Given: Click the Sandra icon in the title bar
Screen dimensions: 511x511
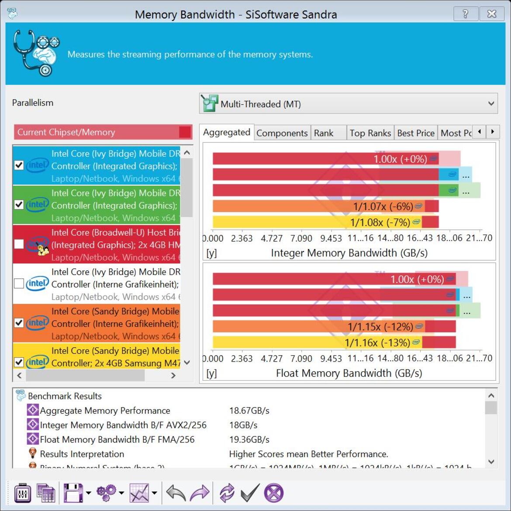Looking at the screenshot, I should (12, 14).
